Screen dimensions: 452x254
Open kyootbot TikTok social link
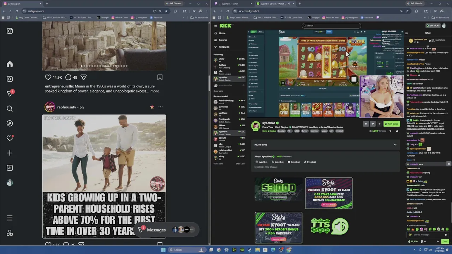(310, 162)
